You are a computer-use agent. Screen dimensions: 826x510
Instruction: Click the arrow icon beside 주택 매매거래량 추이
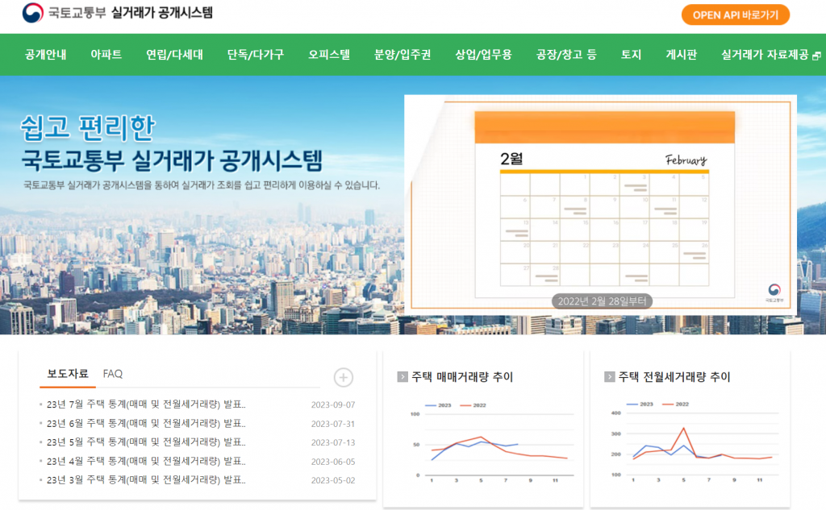403,377
